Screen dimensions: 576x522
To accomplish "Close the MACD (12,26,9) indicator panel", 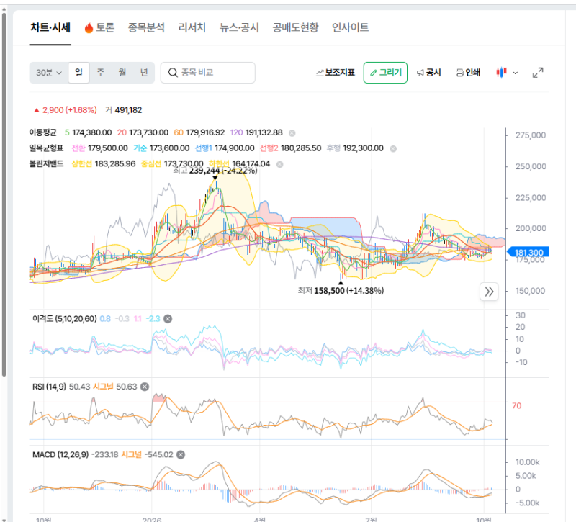I will click(181, 455).
